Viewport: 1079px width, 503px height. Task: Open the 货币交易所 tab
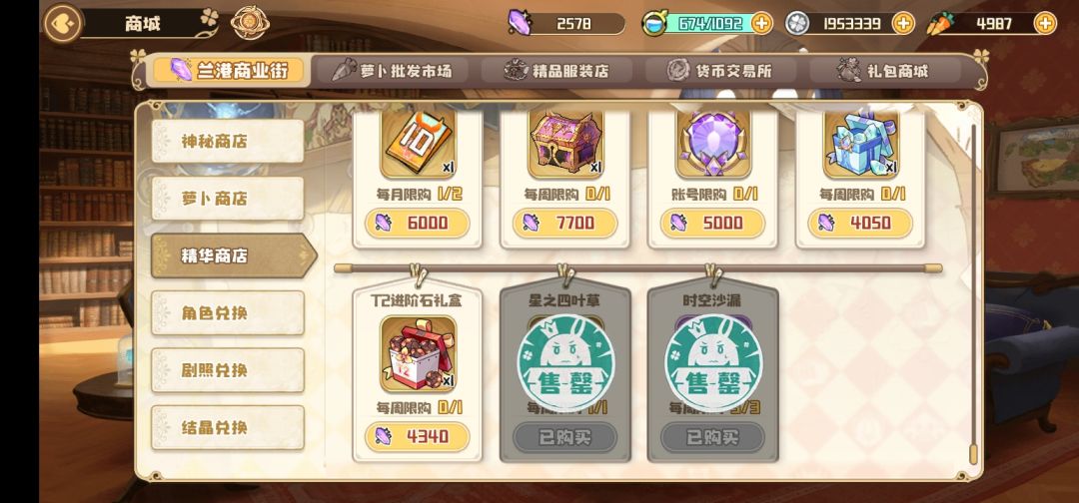coord(719,70)
